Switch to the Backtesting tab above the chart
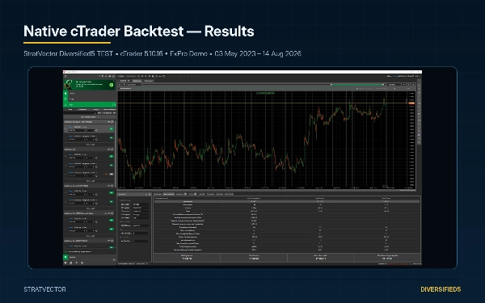The height and width of the screenshot is (303, 485). click(x=137, y=81)
